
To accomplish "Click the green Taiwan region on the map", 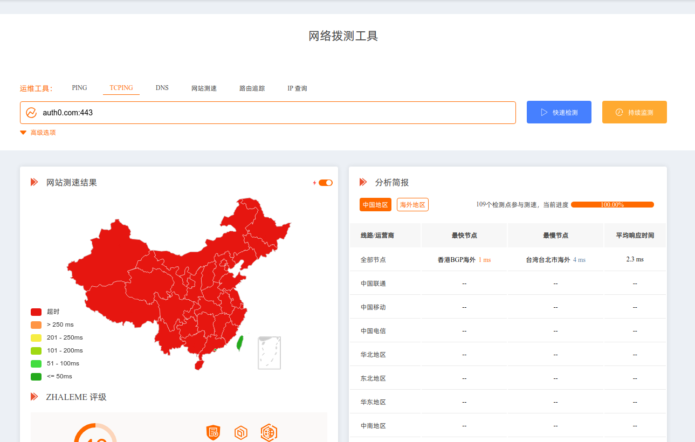I will tap(240, 343).
